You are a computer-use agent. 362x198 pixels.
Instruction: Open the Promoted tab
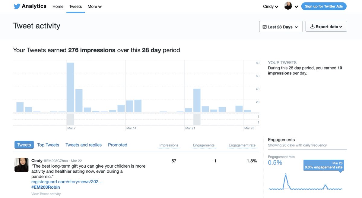pyautogui.click(x=118, y=145)
